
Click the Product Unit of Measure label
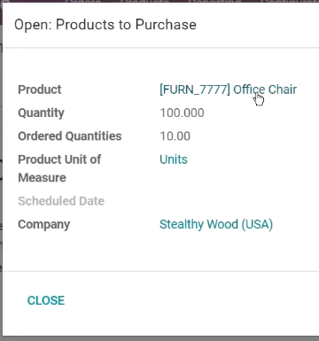[x=59, y=168]
